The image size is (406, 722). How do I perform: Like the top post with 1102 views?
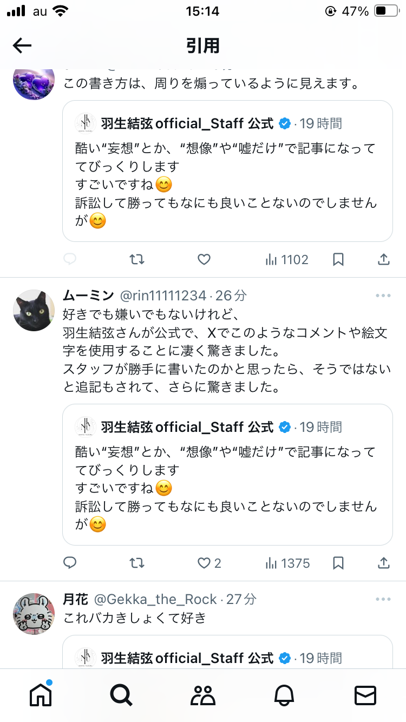coord(204,260)
